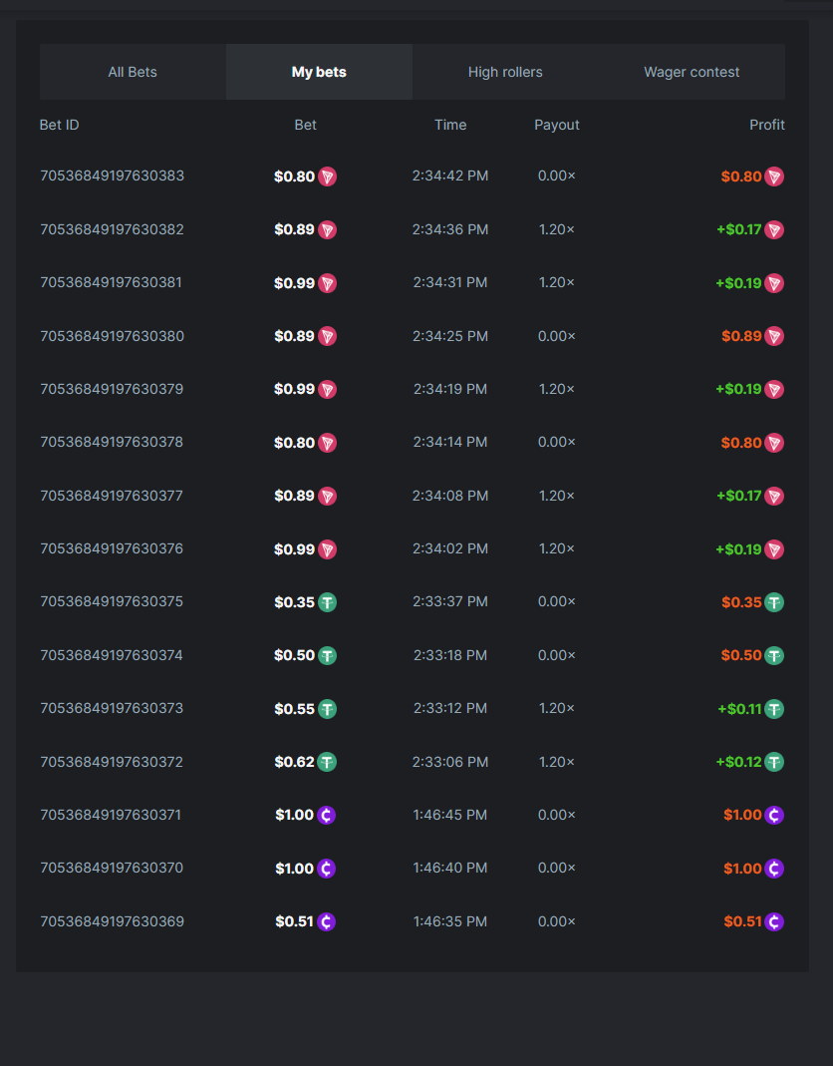Open the Wager contest tab
833x1066 pixels.
point(692,72)
